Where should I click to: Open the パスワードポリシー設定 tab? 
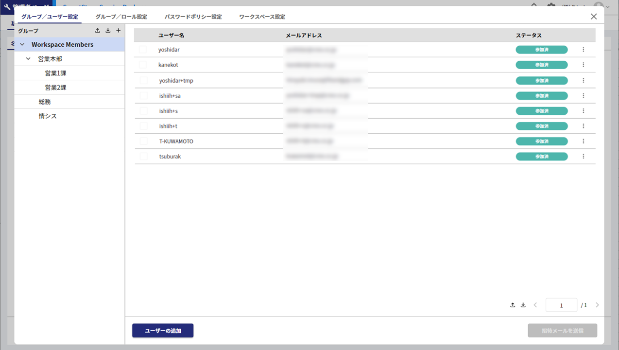point(193,17)
